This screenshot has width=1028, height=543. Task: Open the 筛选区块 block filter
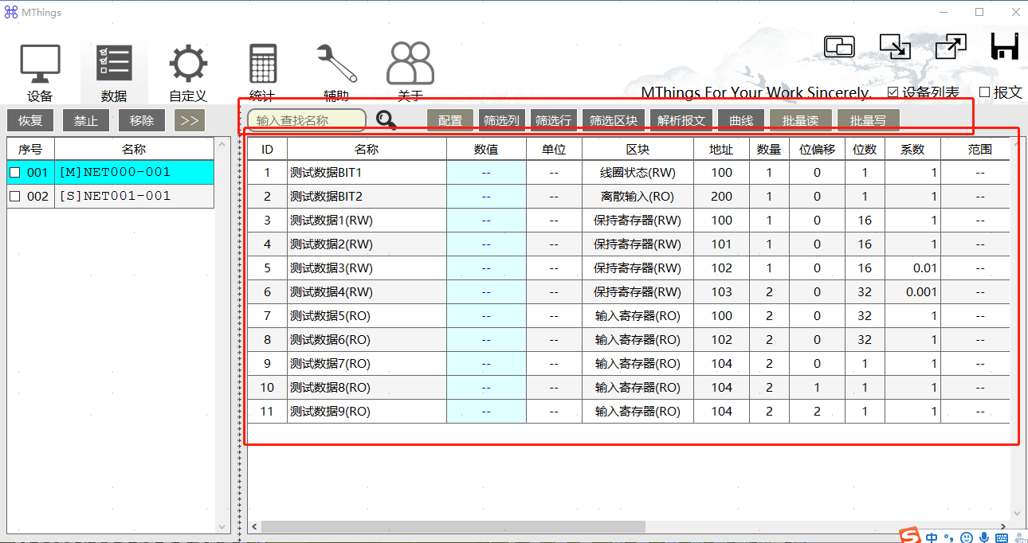[613, 121]
